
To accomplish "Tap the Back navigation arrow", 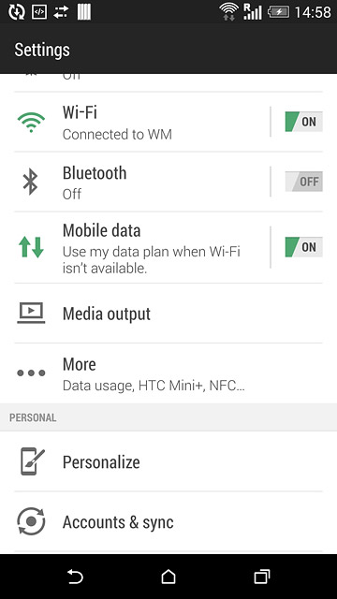I will [x=75, y=577].
